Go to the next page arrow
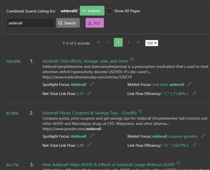This screenshot has width=210, height=170. [x=128, y=43]
